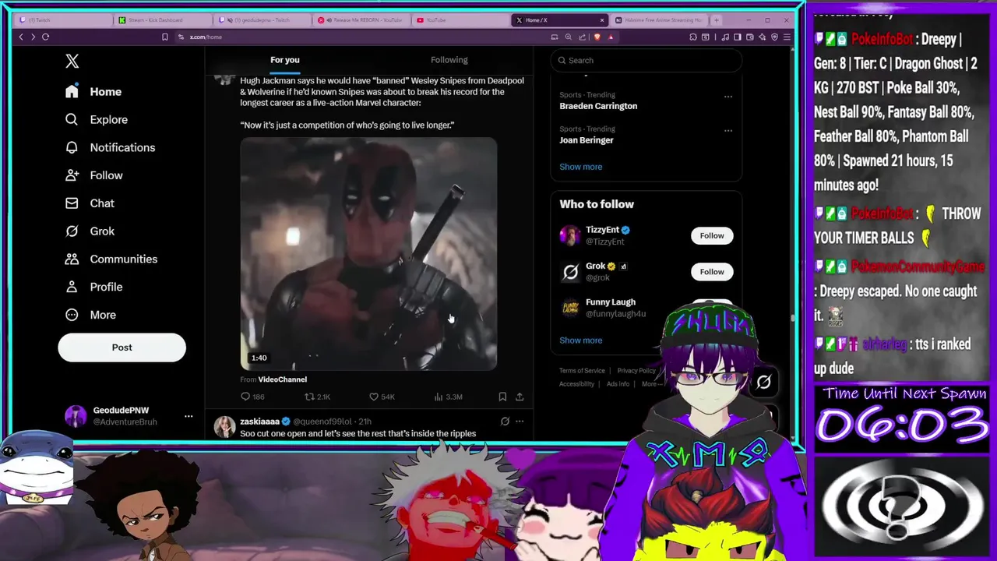Image resolution: width=997 pixels, height=561 pixels.
Task: Click the repost icon showing 2.1K
Action: [309, 397]
